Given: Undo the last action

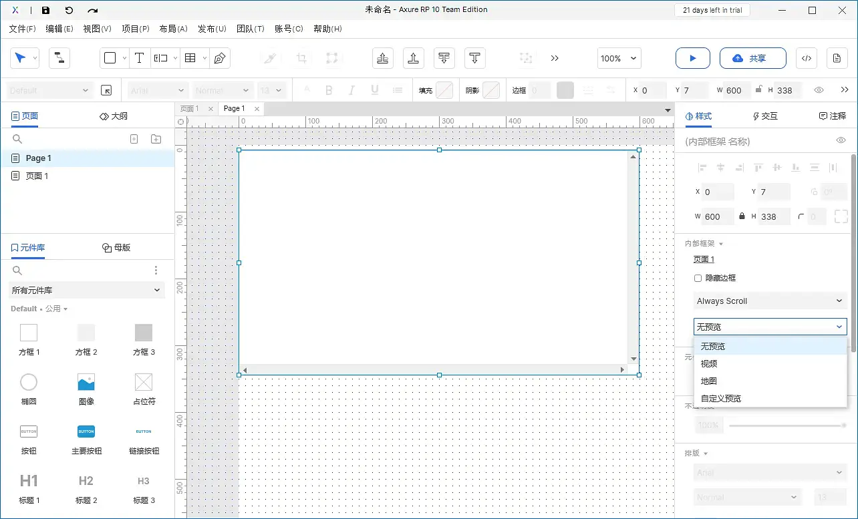Looking at the screenshot, I should pyautogui.click(x=69, y=10).
